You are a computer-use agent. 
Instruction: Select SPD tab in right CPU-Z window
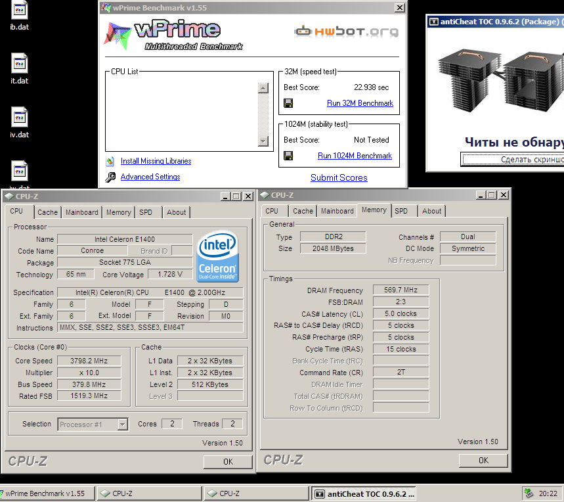404,211
